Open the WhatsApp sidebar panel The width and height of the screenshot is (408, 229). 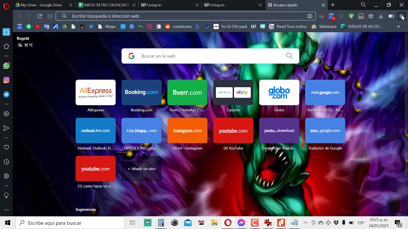click(6, 66)
